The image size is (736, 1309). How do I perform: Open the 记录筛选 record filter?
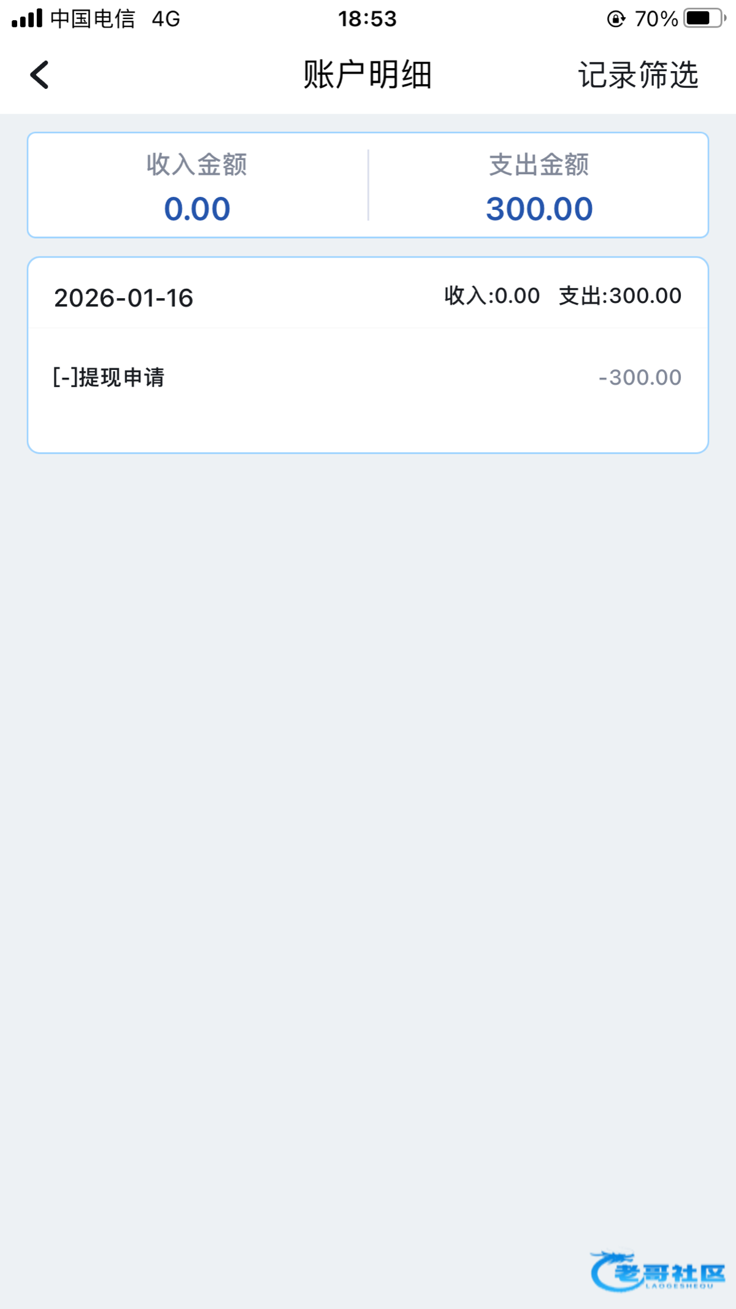click(x=638, y=75)
